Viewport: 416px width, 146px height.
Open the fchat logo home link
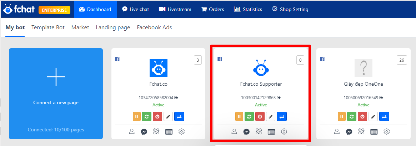coord(19,9)
